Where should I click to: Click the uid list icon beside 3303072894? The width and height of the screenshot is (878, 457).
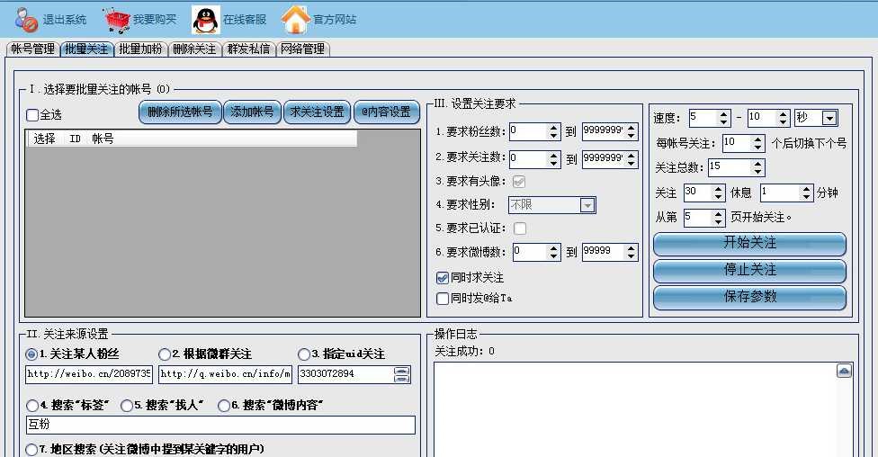pos(401,374)
